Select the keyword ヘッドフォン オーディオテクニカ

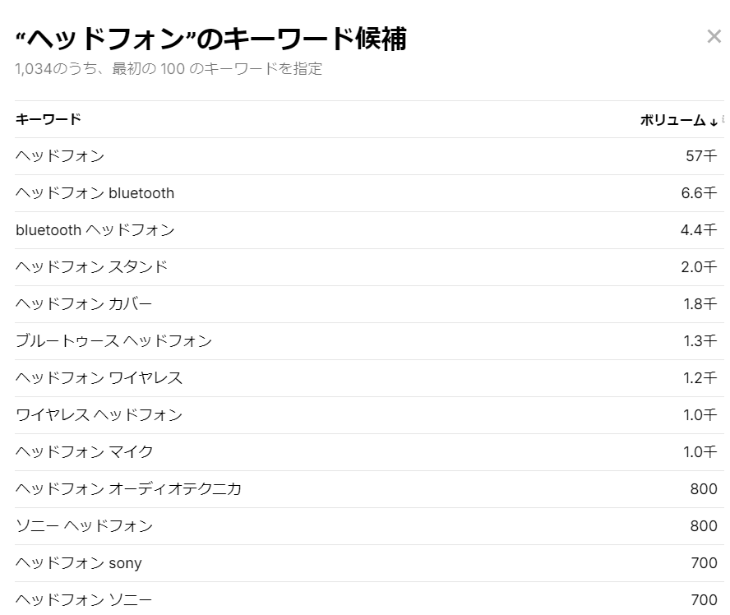coord(127,488)
